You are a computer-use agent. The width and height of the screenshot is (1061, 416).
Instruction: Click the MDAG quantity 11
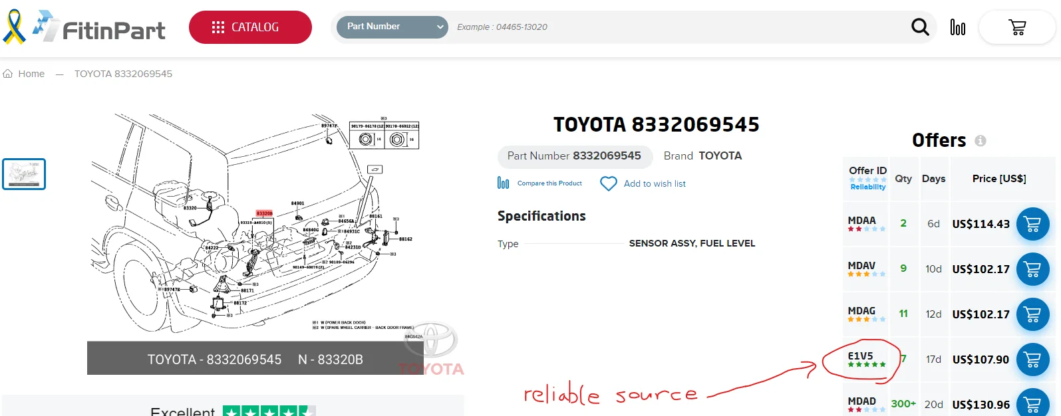903,314
